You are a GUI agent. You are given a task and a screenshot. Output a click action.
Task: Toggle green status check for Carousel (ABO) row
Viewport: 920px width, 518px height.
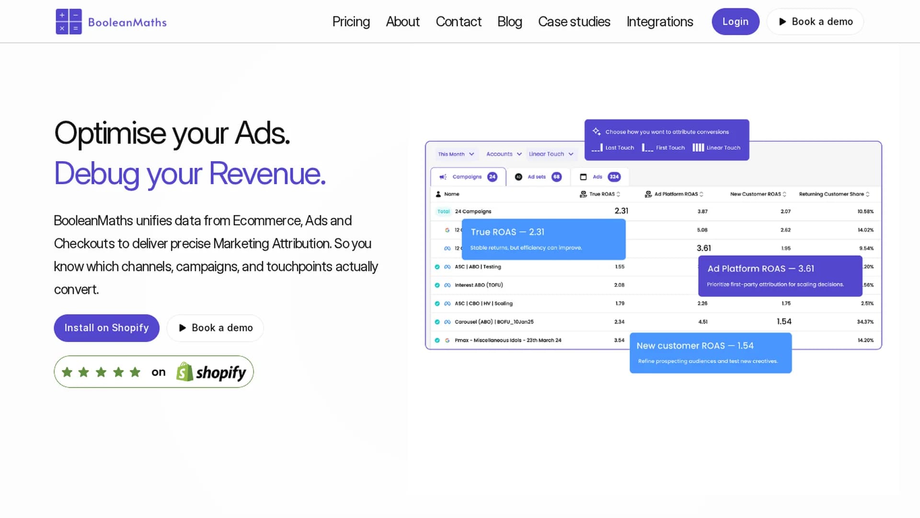437,322
